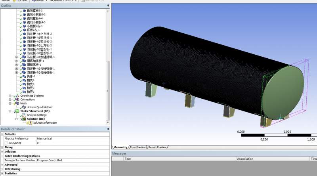Expand the Advanced section
Image resolution: width=317 pixels, height=176 pixels.
(2, 165)
